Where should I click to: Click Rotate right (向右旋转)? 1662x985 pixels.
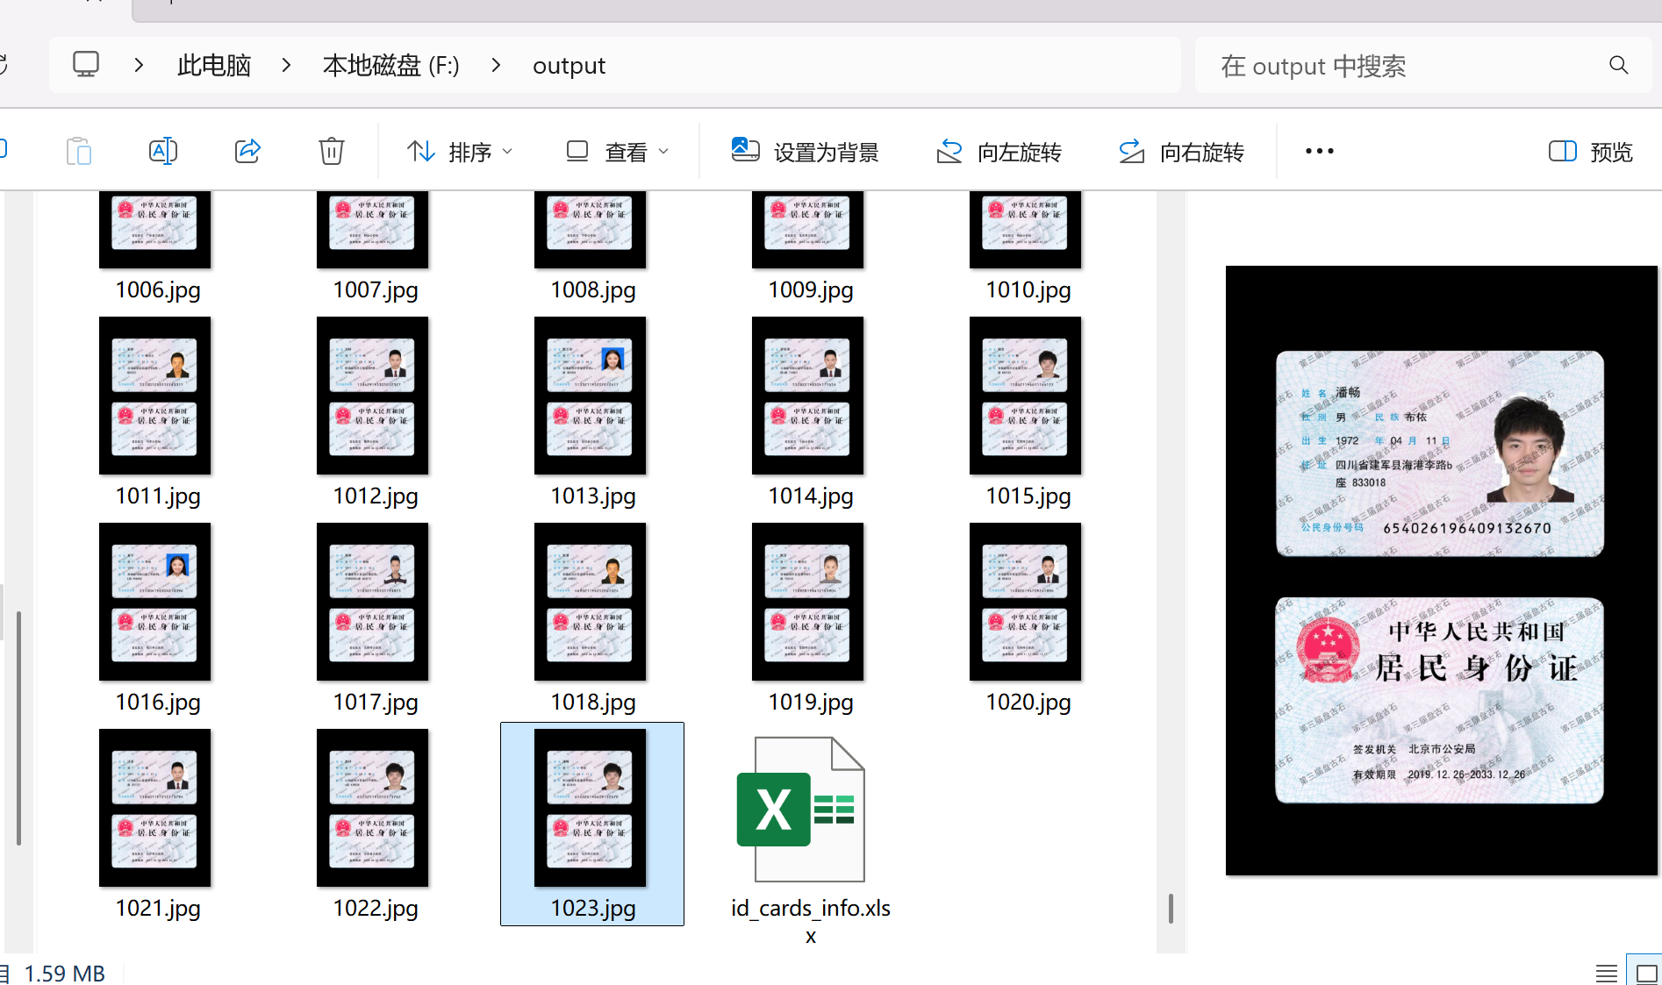pos(1180,152)
